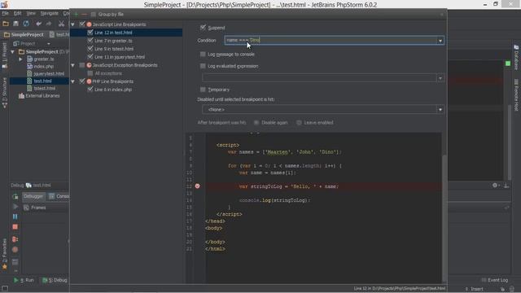Enable Log evaluated expression checkbox
Viewport: 521px width, 293px height.
click(203, 66)
